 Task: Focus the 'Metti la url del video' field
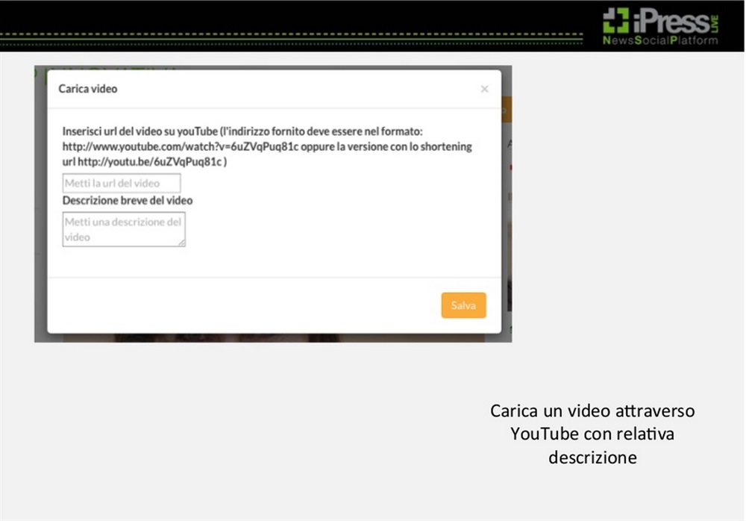(x=122, y=184)
